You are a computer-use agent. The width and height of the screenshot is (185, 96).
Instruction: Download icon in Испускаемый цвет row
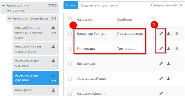click(169, 78)
